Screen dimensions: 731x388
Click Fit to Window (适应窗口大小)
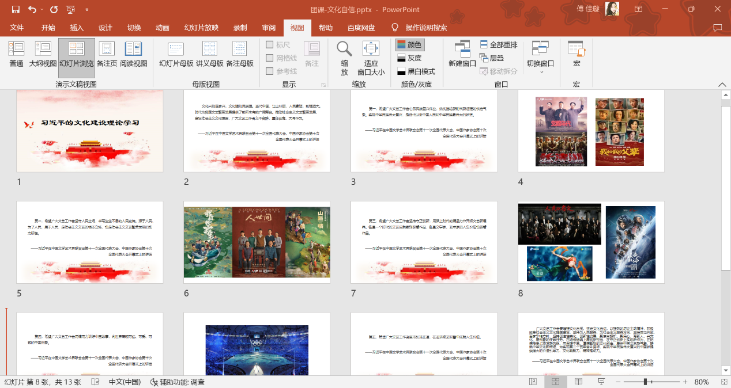[x=371, y=58]
